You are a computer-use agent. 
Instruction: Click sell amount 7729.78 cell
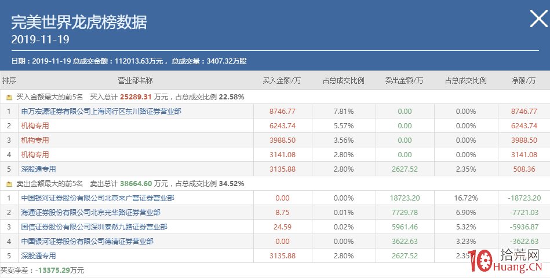405,212
